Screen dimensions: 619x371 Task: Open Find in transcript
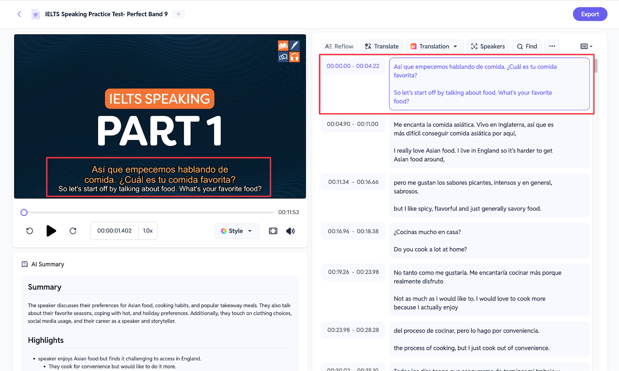[x=527, y=46]
